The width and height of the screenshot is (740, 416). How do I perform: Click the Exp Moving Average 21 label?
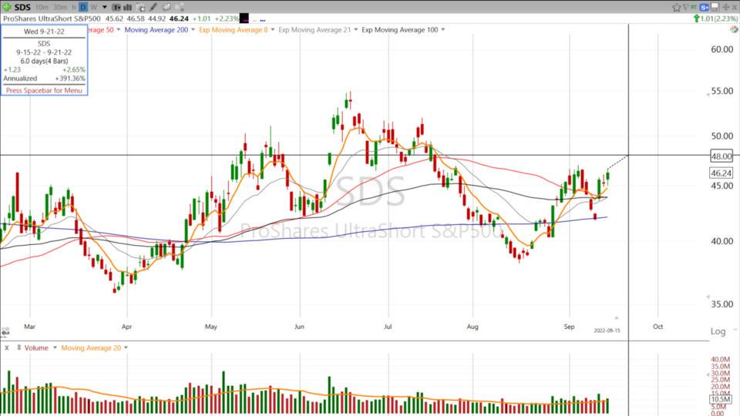(314, 30)
